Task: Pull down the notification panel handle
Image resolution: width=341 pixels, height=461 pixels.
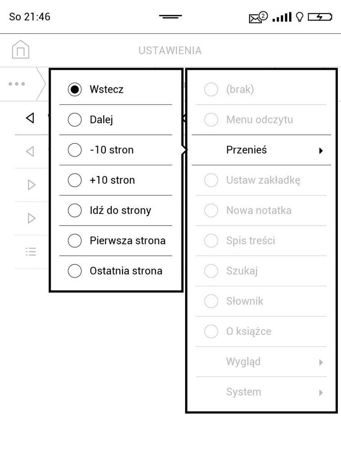Action: (x=170, y=17)
